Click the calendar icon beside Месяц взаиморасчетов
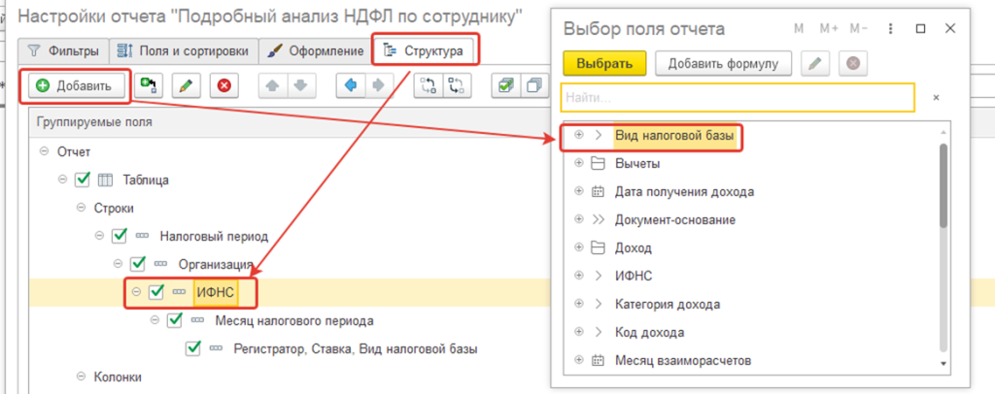The width and height of the screenshot is (995, 394). click(598, 361)
